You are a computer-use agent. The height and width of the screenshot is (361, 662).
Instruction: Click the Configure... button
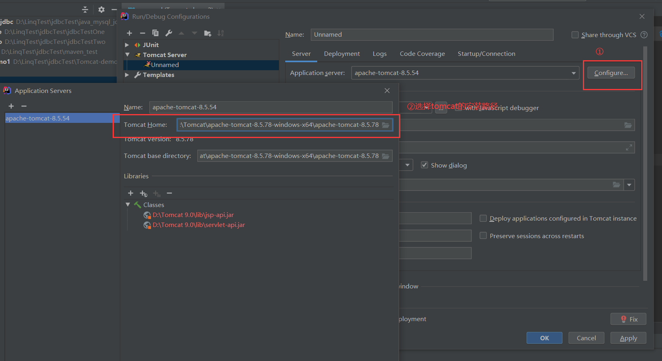(x=611, y=73)
